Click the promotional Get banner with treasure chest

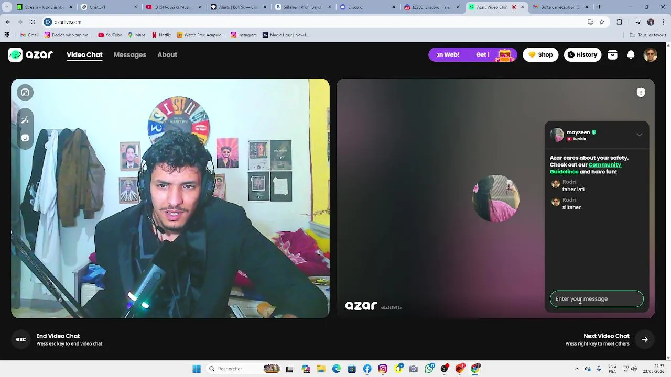click(x=473, y=54)
